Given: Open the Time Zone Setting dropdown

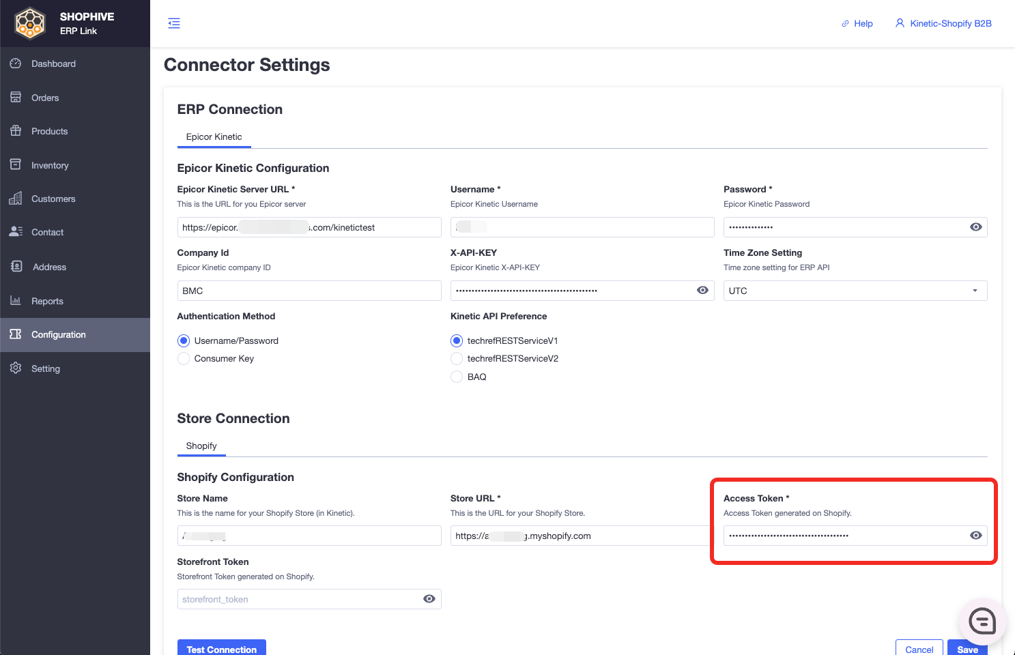Looking at the screenshot, I should tap(855, 291).
